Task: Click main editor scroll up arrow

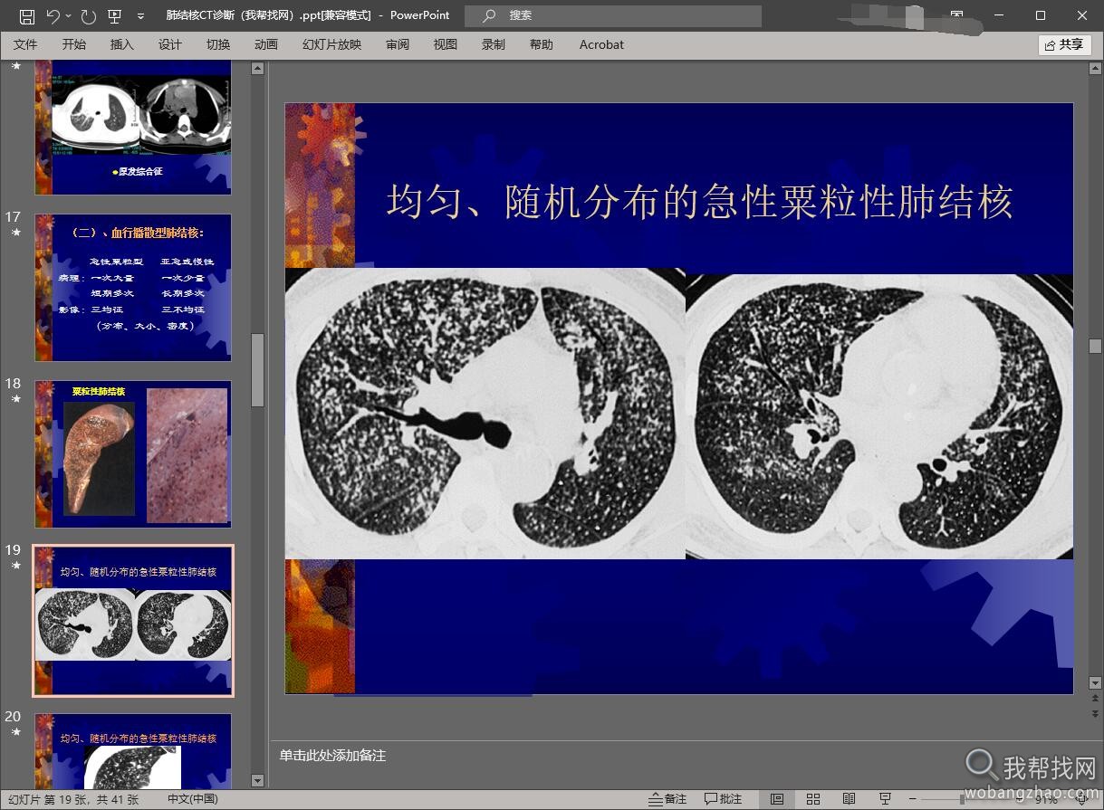Action: 1095,69
